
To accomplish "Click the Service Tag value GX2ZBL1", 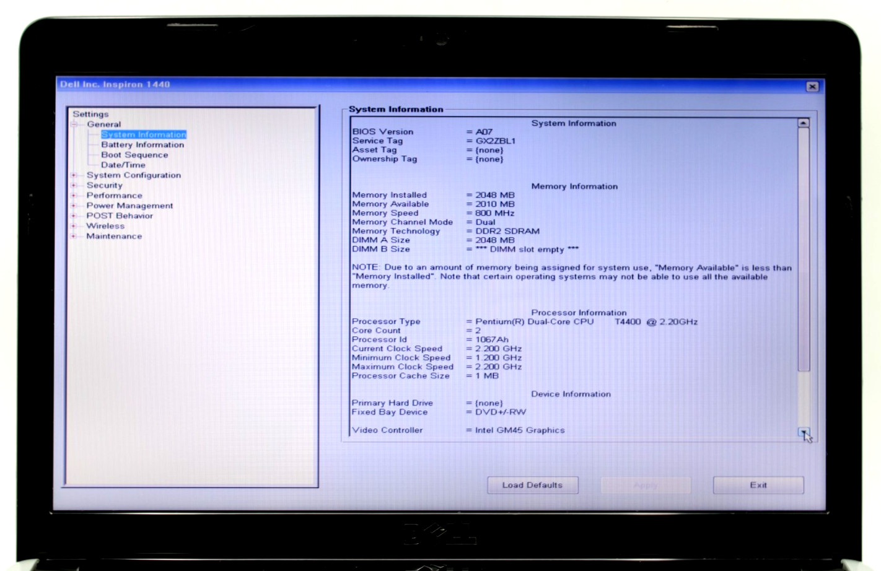I will [495, 141].
